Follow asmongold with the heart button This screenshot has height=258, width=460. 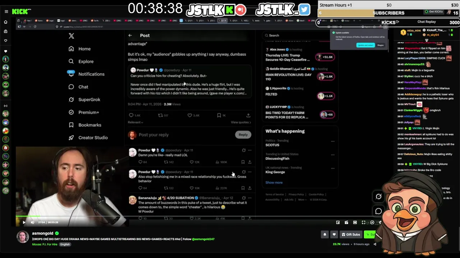pyautogui.click(x=334, y=234)
